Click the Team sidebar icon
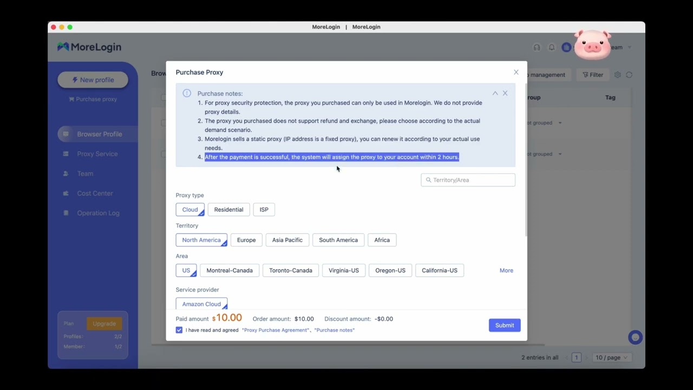Image resolution: width=693 pixels, height=390 pixels. [66, 173]
